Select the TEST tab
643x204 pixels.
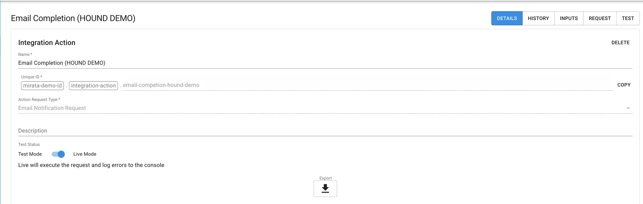(628, 18)
